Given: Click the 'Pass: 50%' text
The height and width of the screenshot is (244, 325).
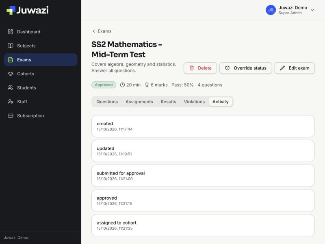Looking at the screenshot, I should [x=182, y=85].
